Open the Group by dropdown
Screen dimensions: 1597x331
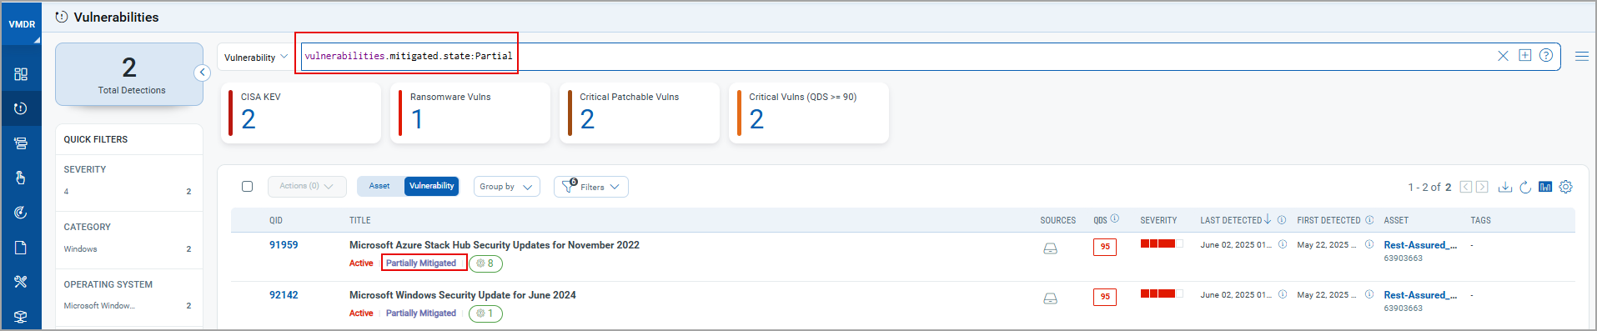[x=506, y=187]
